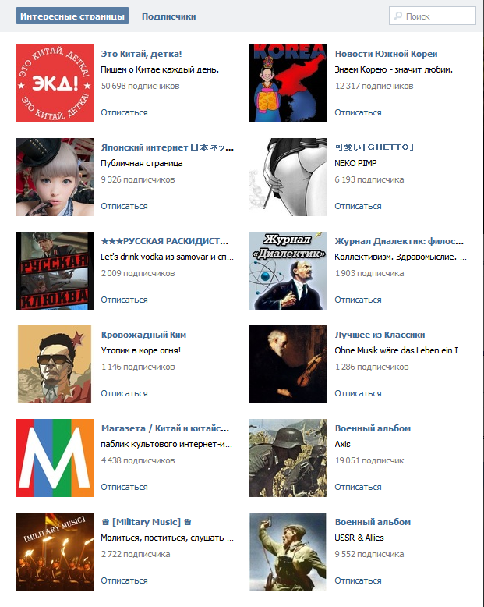Open the [Military Music] page title link
484x607 pixels.
pyautogui.click(x=147, y=522)
